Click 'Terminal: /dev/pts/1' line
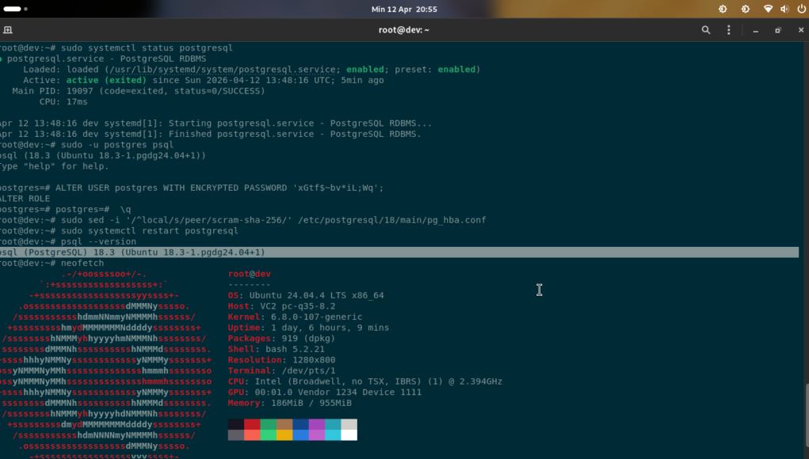 282,371
